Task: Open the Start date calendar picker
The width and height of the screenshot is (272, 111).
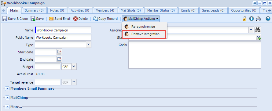Action: pyautogui.click(x=59, y=52)
